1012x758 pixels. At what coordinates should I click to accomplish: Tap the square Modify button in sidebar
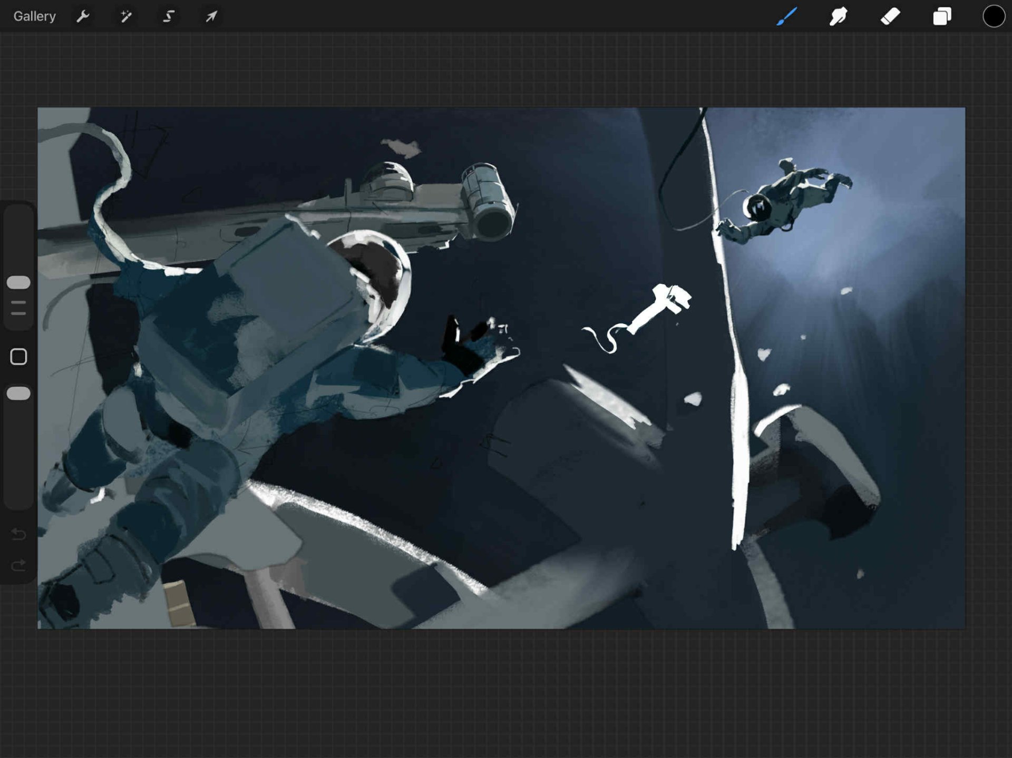pyautogui.click(x=18, y=357)
